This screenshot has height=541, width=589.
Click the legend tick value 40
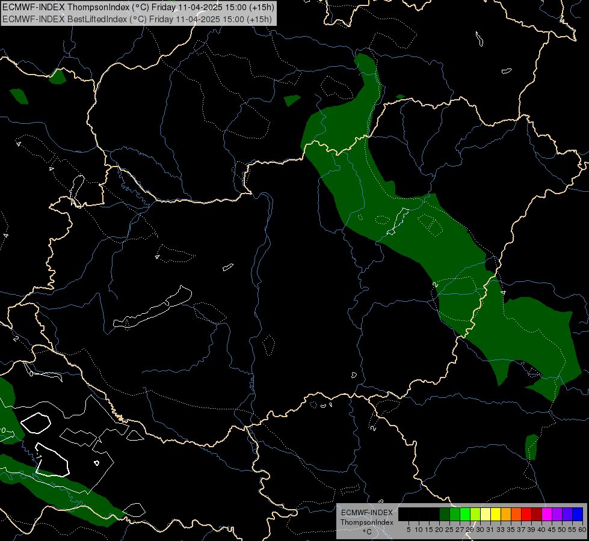(541, 530)
